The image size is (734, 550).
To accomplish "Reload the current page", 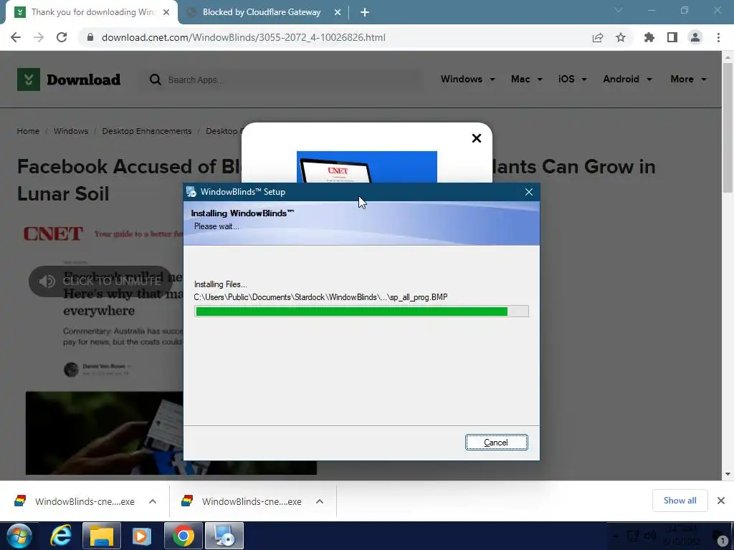I will pos(62,37).
